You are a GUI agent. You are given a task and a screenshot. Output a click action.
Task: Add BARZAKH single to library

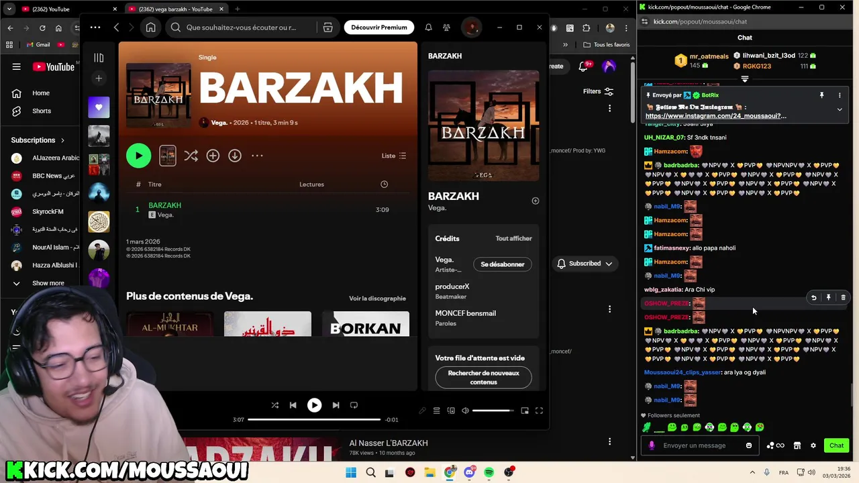pyautogui.click(x=213, y=156)
